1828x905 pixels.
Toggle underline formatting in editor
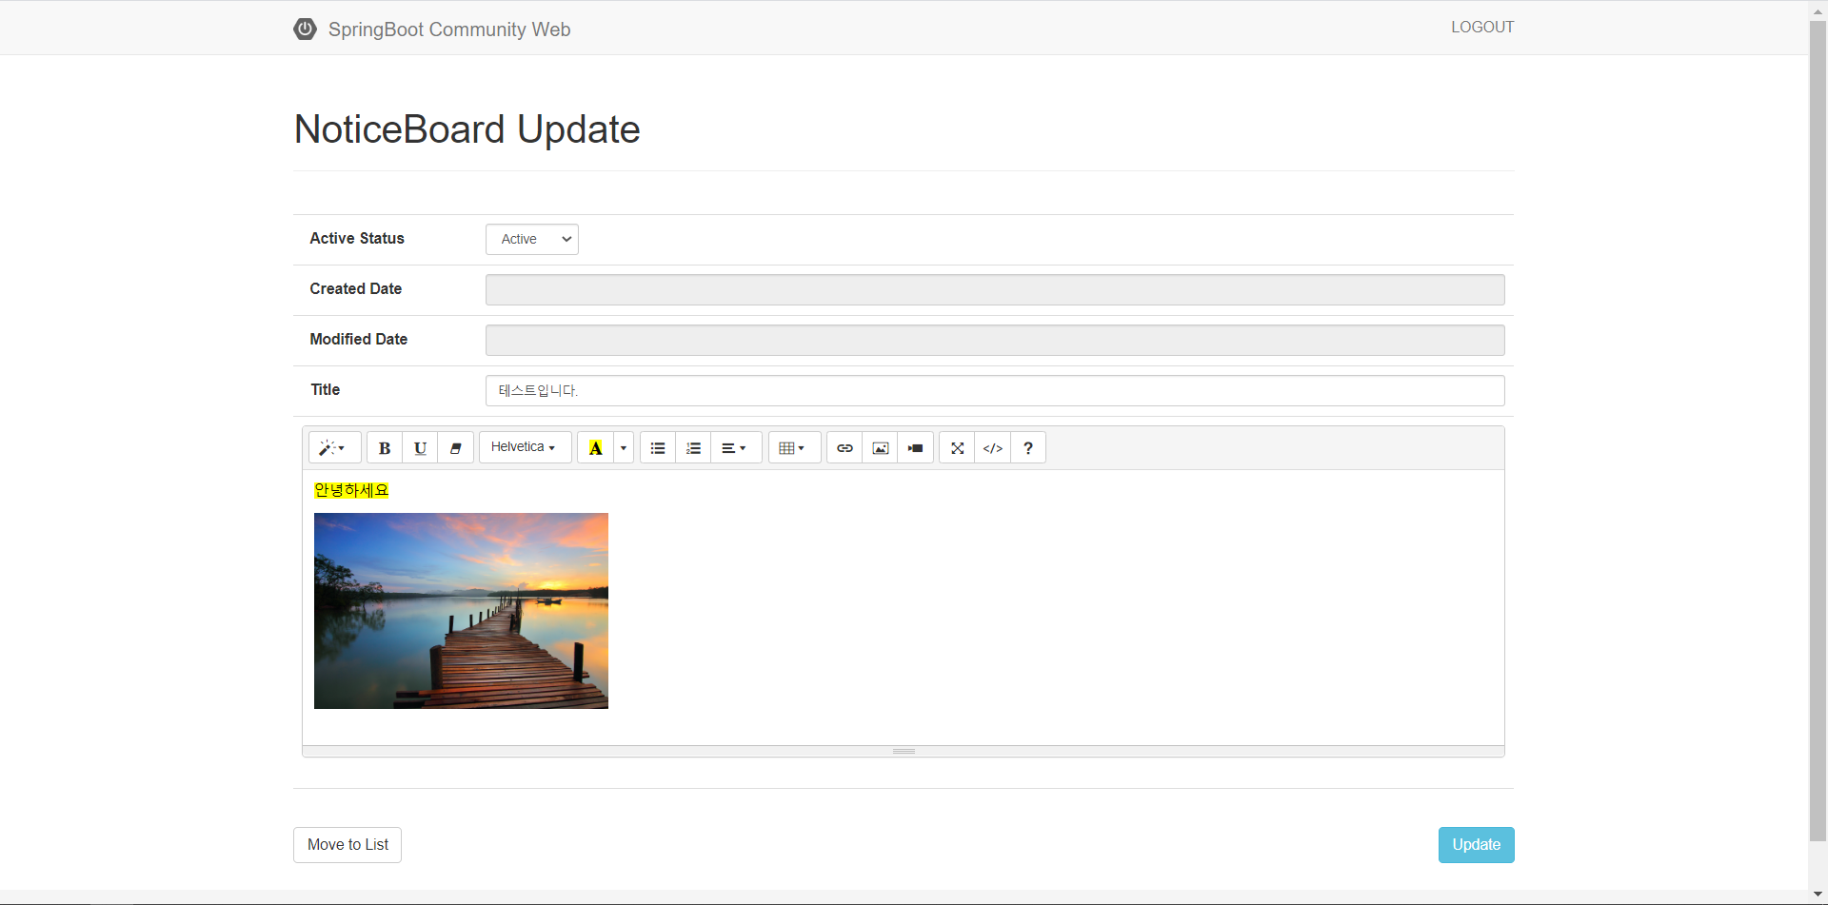click(420, 448)
